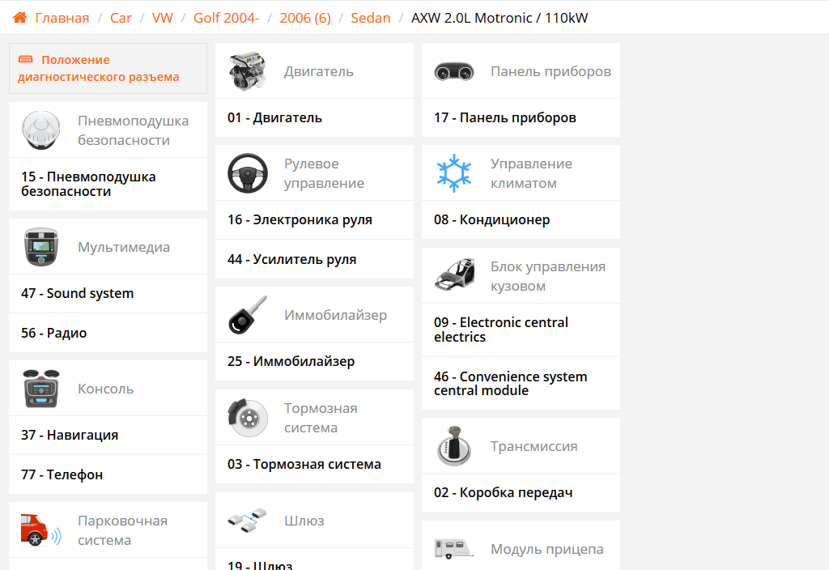Click the home icon in breadcrumb
Viewport: 829px width, 570px height.
coord(20,18)
